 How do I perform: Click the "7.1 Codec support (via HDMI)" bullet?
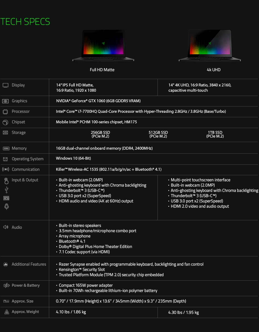pyautogui.click(x=84, y=252)
